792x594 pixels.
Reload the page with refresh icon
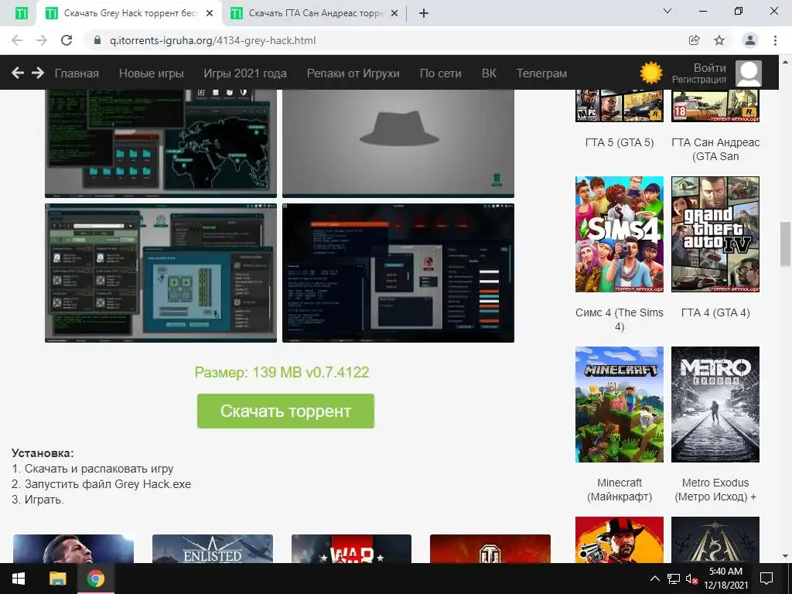pos(67,40)
